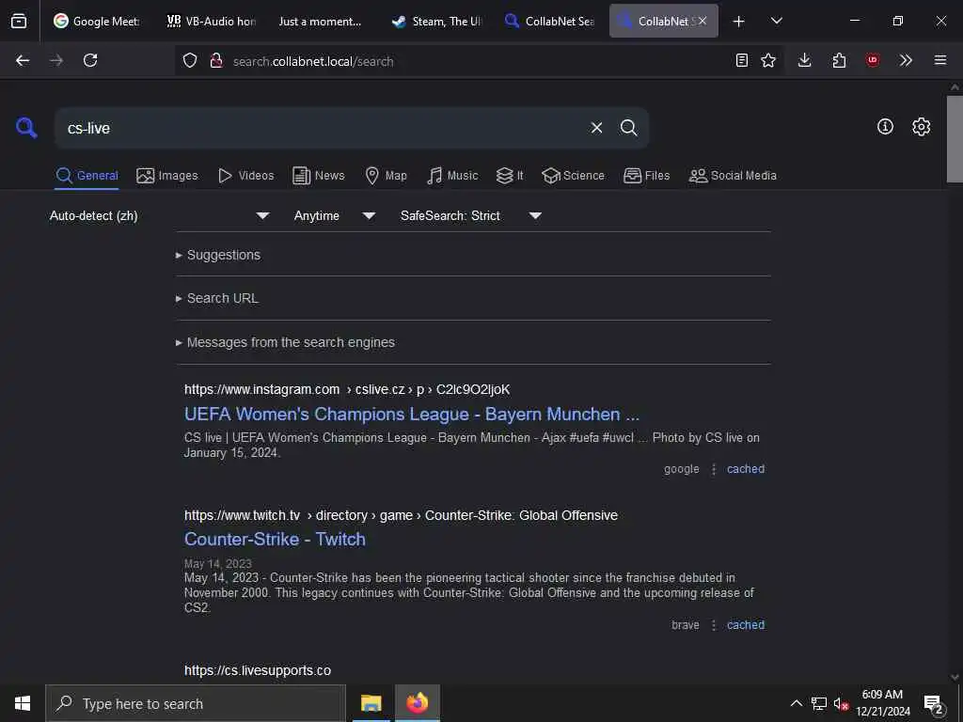Open the UEFA Women's Champions League result
This screenshot has height=722, width=963.
[412, 415]
